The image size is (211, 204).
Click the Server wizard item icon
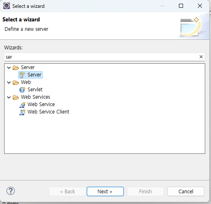pyautogui.click(x=22, y=75)
